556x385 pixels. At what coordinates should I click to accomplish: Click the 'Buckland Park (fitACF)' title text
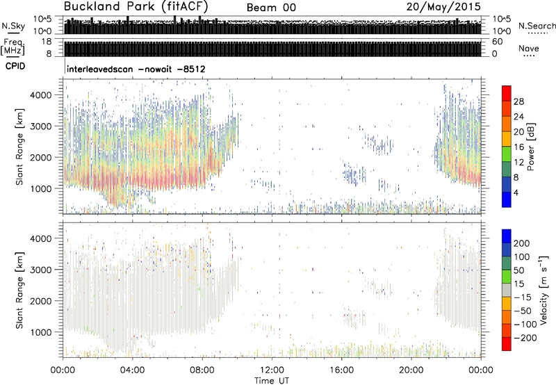[136, 7]
